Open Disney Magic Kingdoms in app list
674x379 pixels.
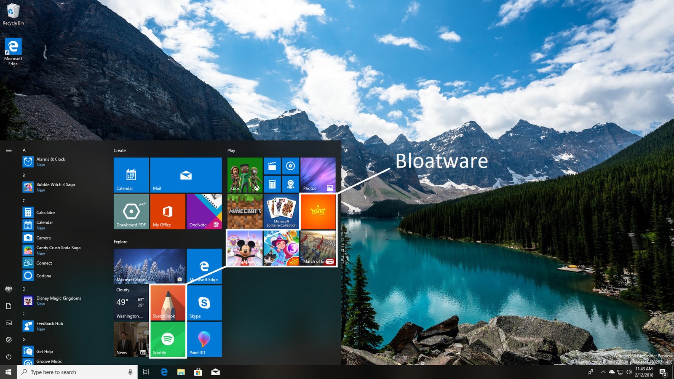pyautogui.click(x=63, y=301)
